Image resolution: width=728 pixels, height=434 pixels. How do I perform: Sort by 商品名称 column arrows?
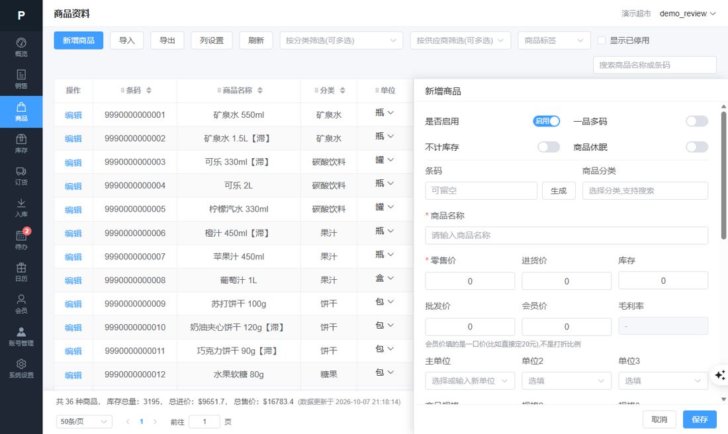click(260, 91)
